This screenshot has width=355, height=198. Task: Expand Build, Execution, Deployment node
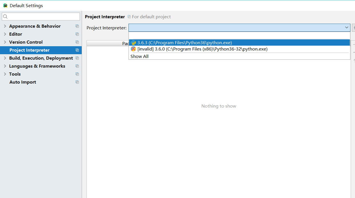(x=5, y=58)
